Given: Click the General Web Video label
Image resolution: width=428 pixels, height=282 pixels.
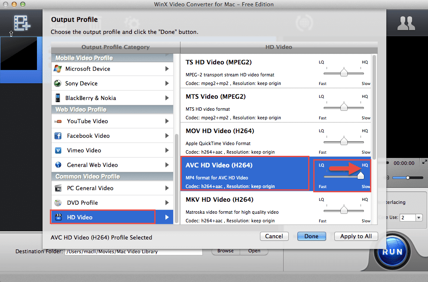Looking at the screenshot, I should 92,165.
